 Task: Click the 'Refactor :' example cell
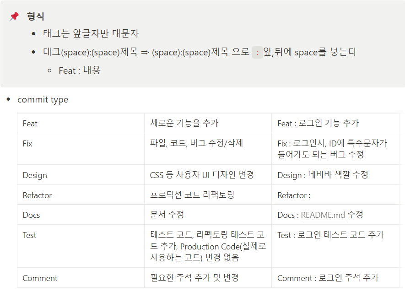pos(335,195)
